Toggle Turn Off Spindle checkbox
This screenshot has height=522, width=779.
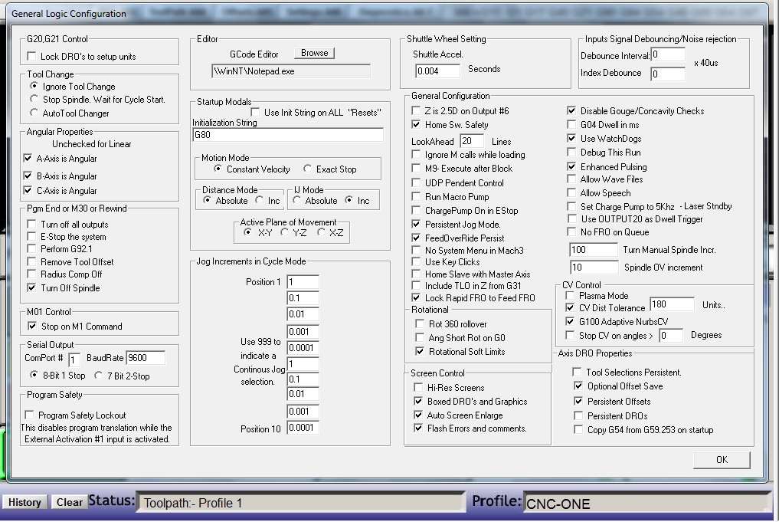[x=32, y=288]
